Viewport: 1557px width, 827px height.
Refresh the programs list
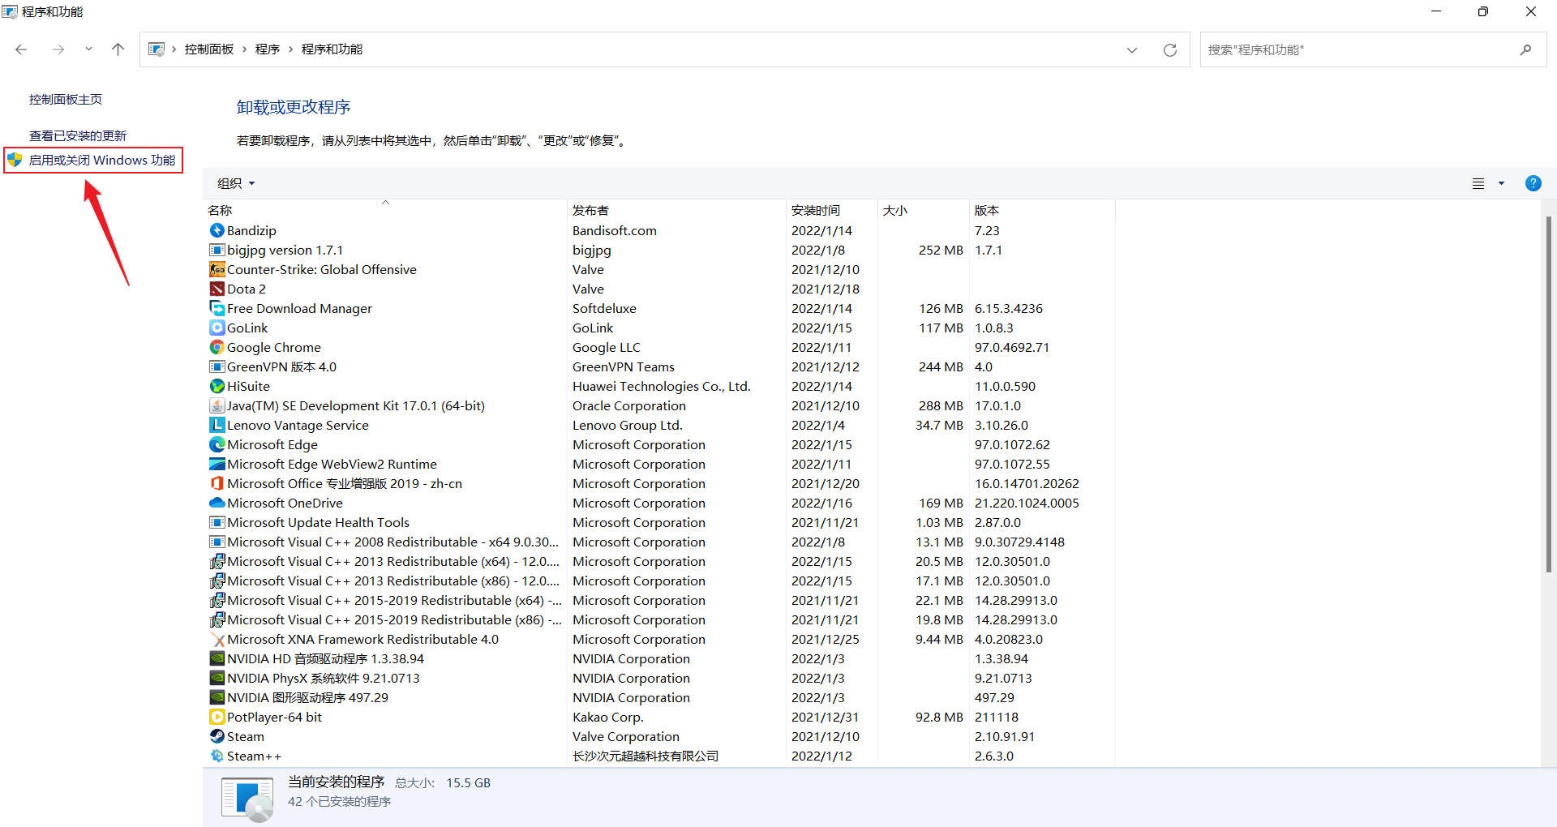point(1169,49)
